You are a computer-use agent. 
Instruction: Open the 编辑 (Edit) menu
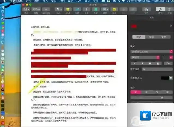(37, 1)
